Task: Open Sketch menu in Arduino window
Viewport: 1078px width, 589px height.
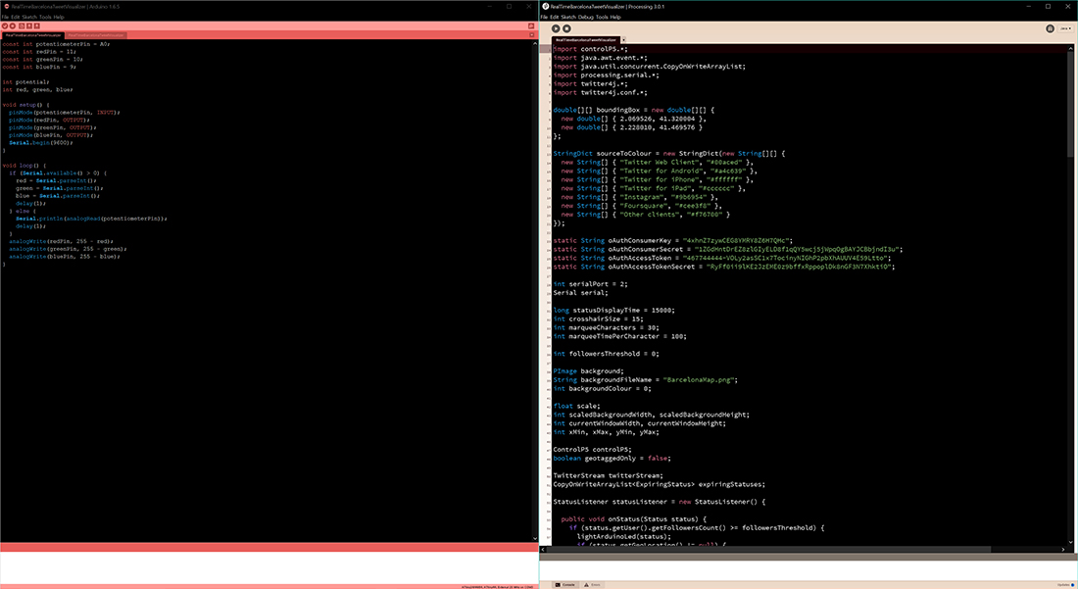Action: point(29,18)
